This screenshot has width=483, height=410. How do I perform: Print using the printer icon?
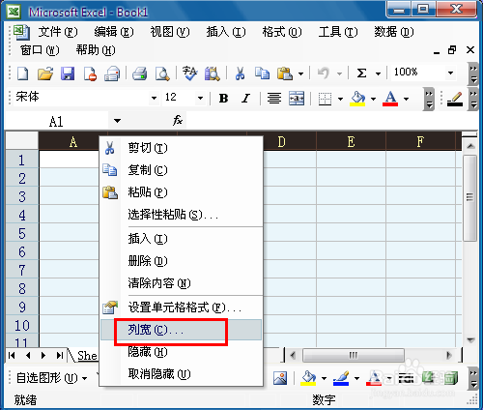(140, 73)
